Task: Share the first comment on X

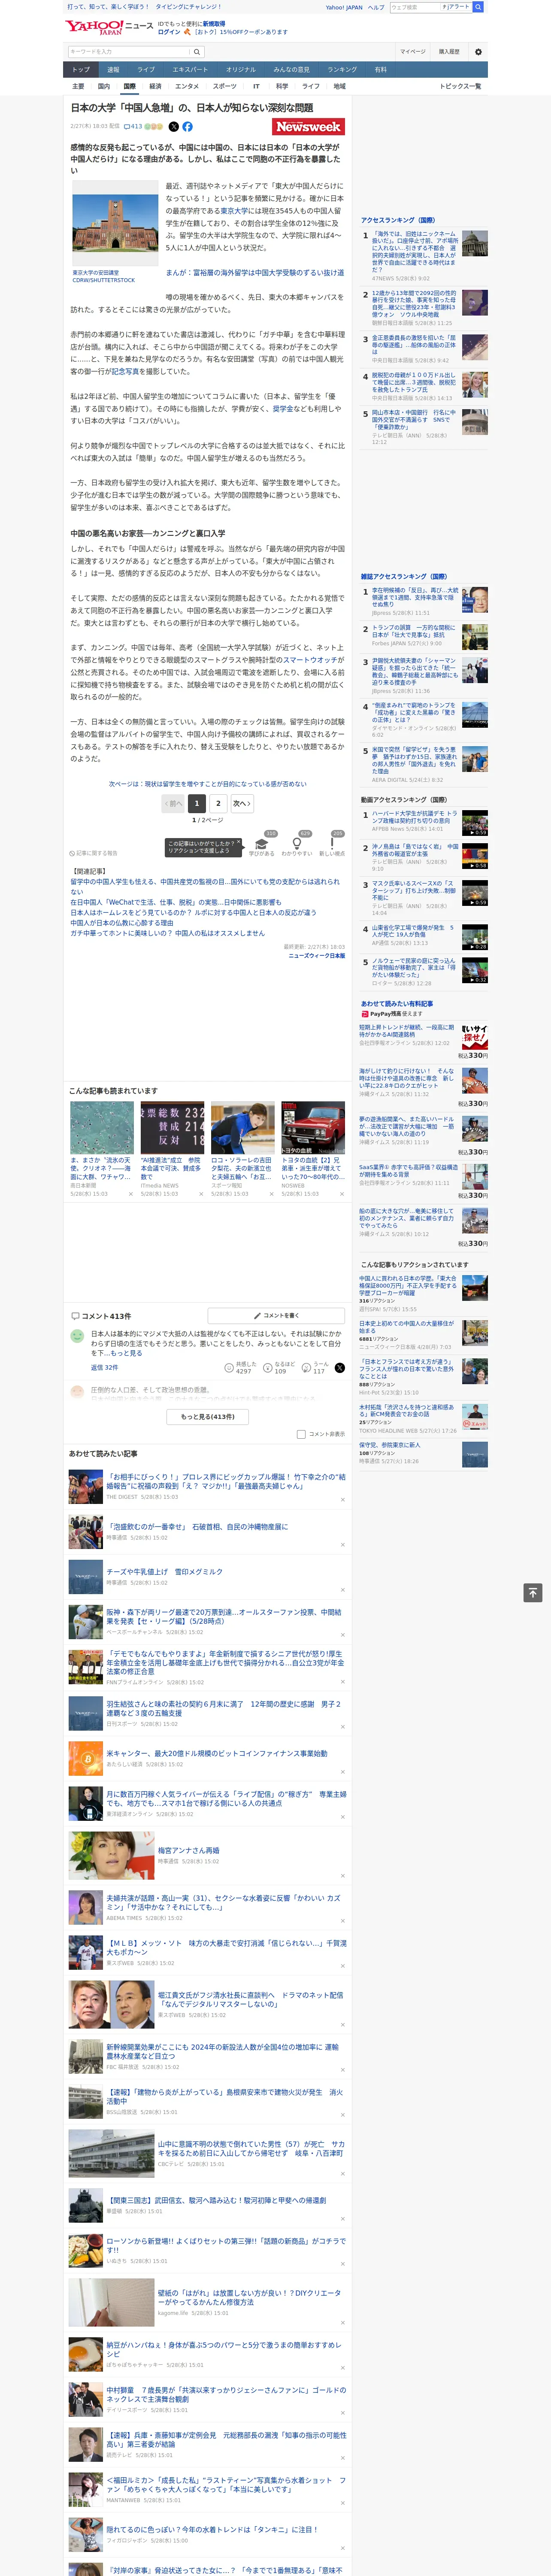Action: 340,1367
